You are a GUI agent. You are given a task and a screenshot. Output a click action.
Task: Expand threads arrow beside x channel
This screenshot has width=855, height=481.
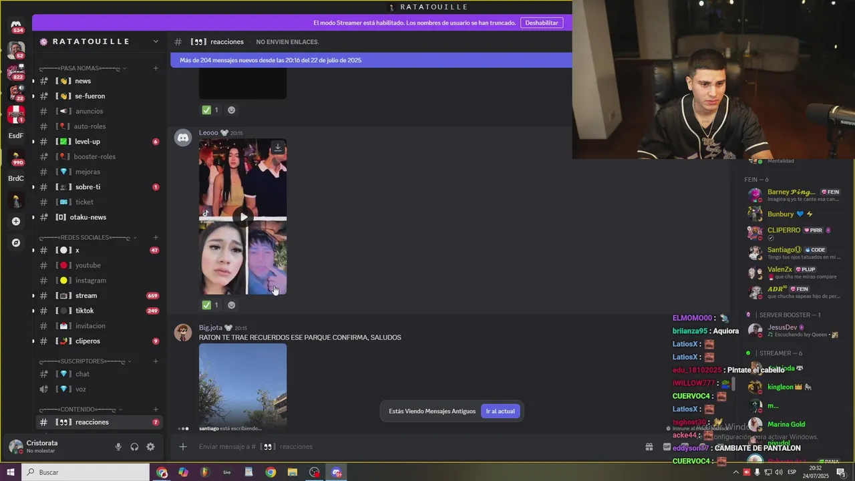(33, 251)
